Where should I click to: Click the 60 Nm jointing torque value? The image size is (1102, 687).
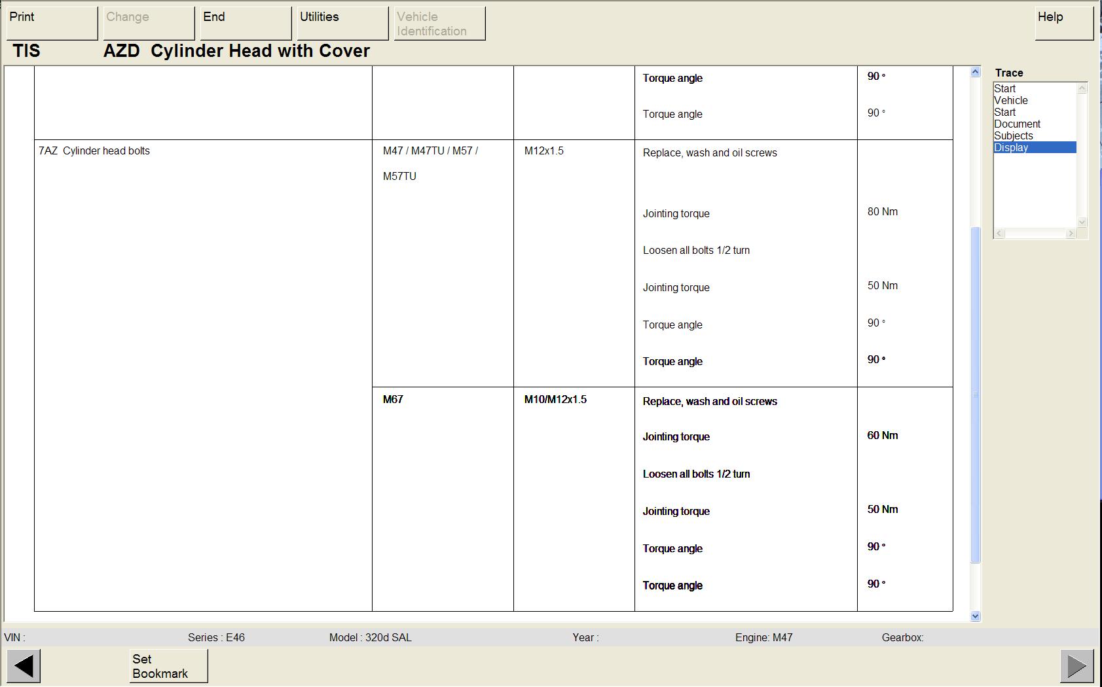pyautogui.click(x=883, y=435)
